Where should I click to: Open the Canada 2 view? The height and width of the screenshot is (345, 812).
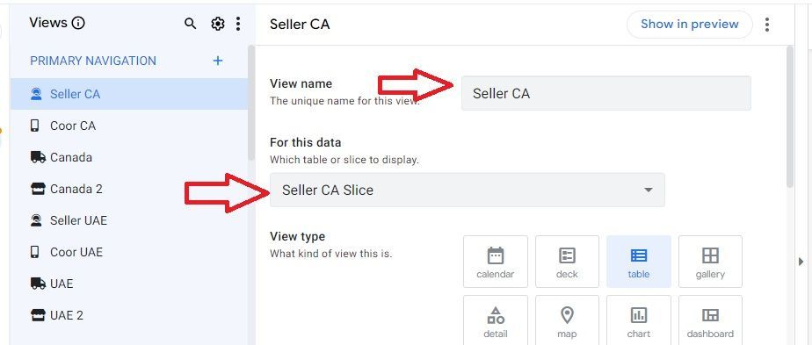pos(129,189)
